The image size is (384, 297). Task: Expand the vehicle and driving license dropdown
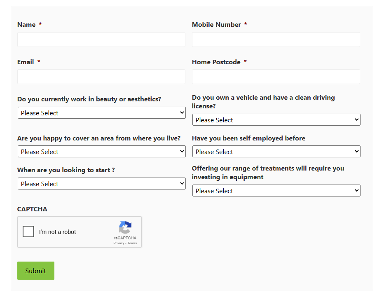tap(276, 120)
